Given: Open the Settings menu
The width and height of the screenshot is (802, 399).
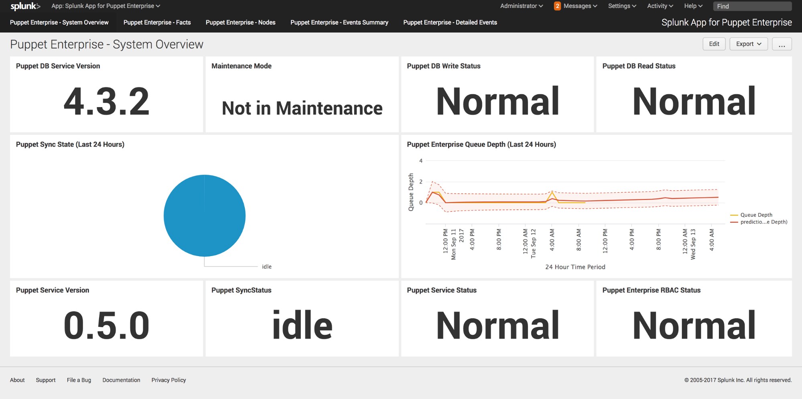Looking at the screenshot, I should (x=622, y=6).
